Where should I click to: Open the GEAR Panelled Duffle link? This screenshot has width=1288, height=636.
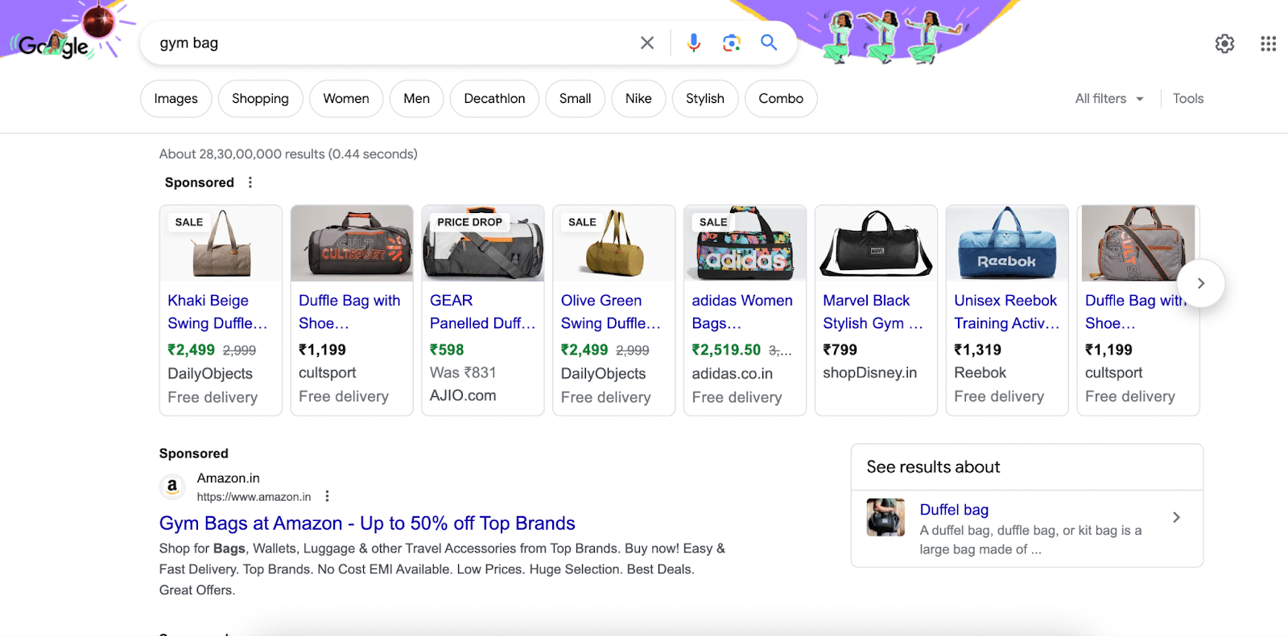pos(482,312)
